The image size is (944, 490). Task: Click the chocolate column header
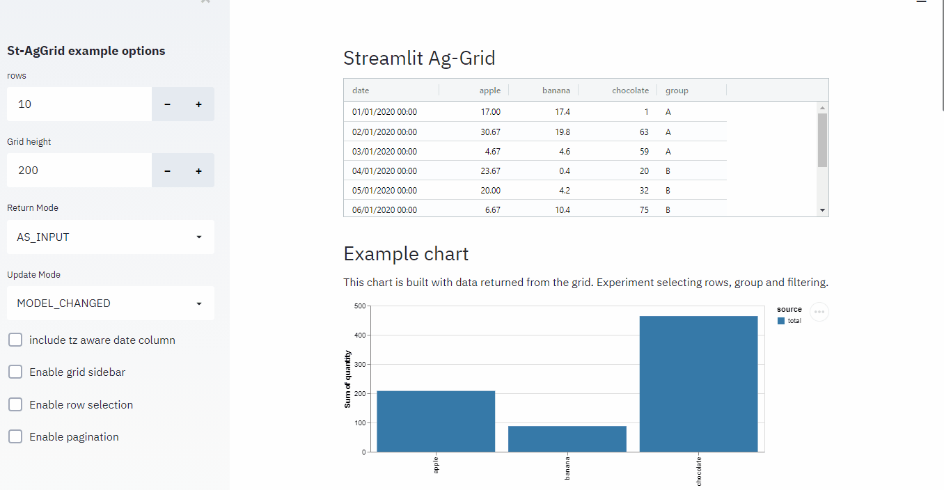click(629, 90)
